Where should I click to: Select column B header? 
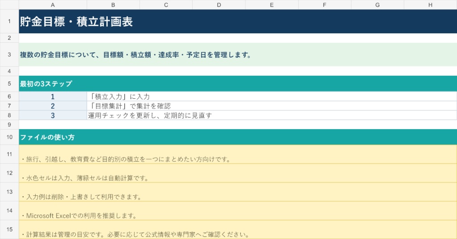point(113,4)
